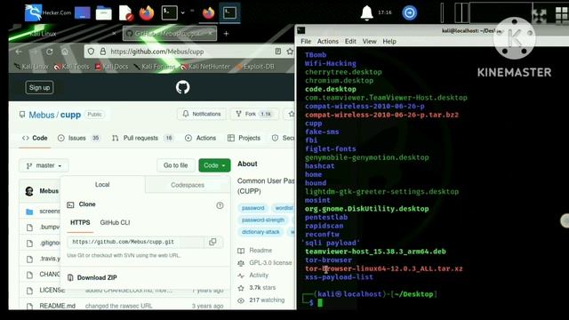This screenshot has width=569, height=320.
Task: Open the Mebus owner profile link
Action: [42, 115]
